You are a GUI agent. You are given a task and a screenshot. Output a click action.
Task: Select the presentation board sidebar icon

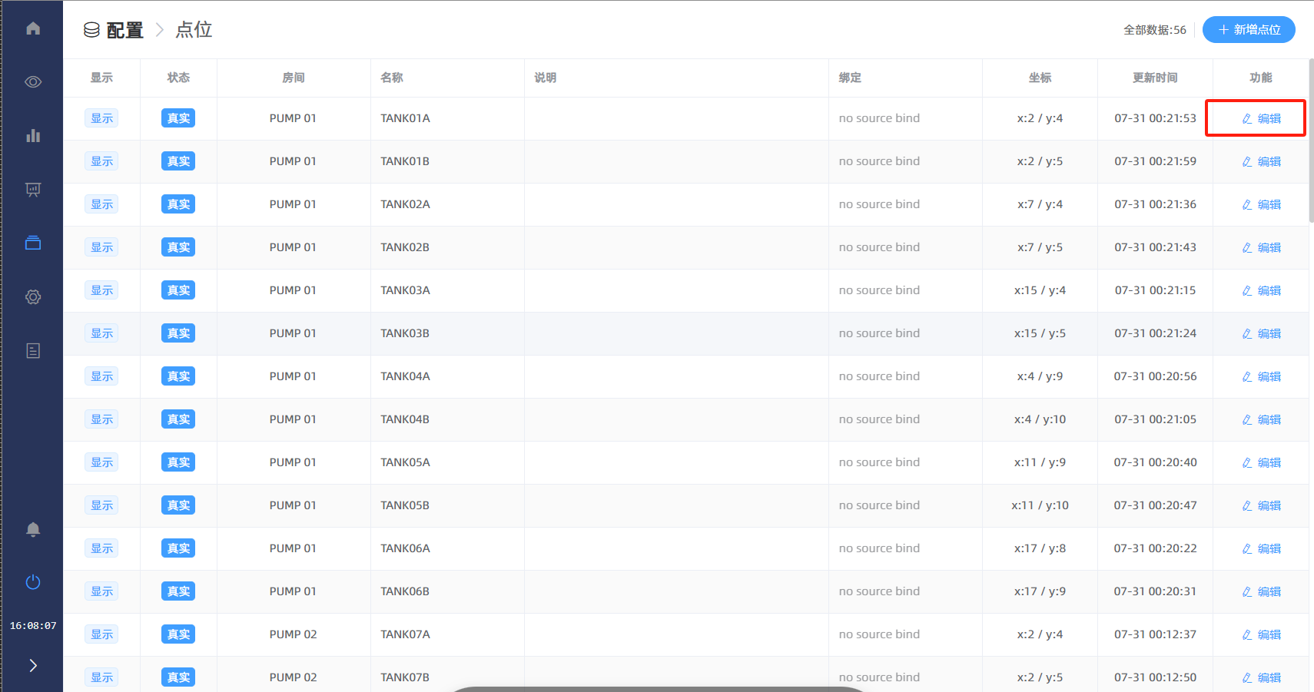coord(33,190)
